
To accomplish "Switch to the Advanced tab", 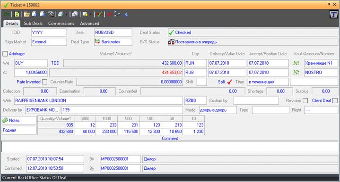I will [89, 24].
